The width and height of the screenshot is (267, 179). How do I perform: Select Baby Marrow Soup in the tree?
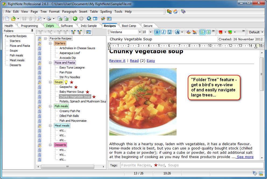[72, 92]
